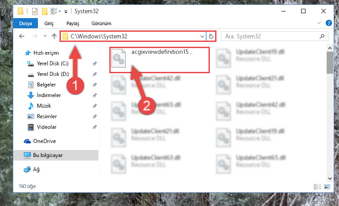Switch to the Görünüm ribbon tab

101,23
